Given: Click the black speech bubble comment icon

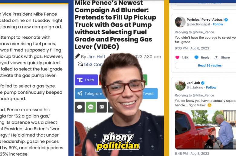Looking at the screenshot, I should click(x=80, y=107).
